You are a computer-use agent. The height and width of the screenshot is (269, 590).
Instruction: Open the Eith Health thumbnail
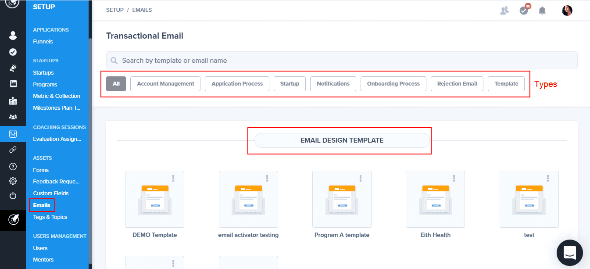click(x=435, y=199)
